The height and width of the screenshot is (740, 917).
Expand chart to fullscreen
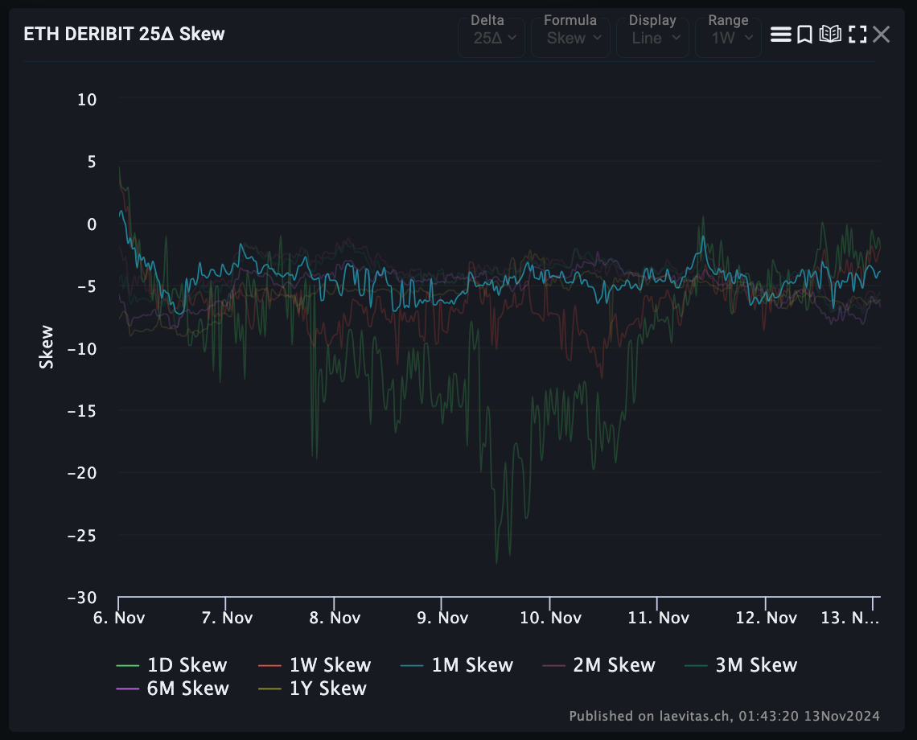click(x=857, y=35)
